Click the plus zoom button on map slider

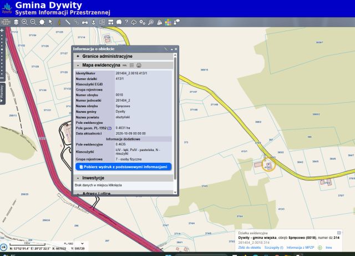point(2,30)
